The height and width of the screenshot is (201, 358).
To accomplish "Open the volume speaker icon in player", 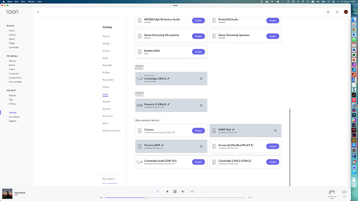I will (x=344, y=192).
